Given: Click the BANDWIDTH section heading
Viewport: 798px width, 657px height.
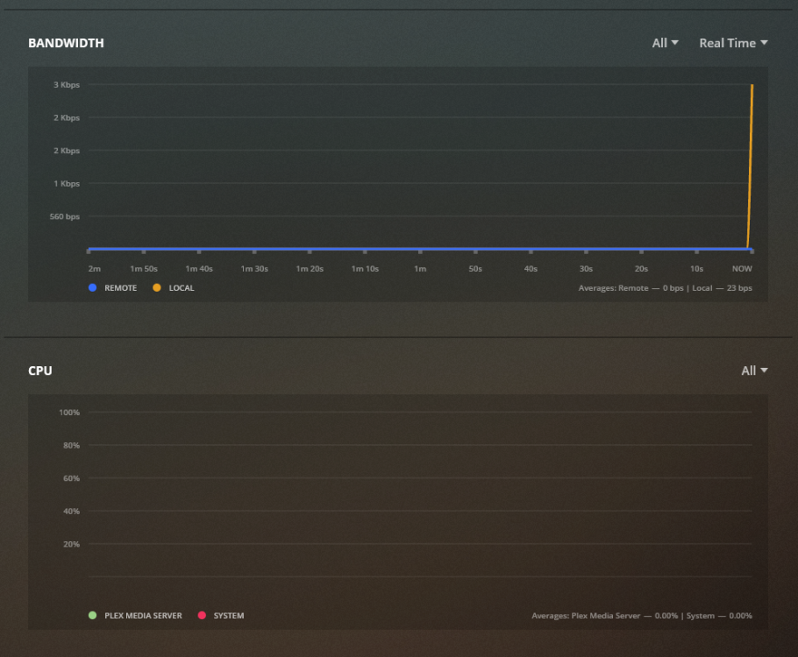Looking at the screenshot, I should [66, 43].
